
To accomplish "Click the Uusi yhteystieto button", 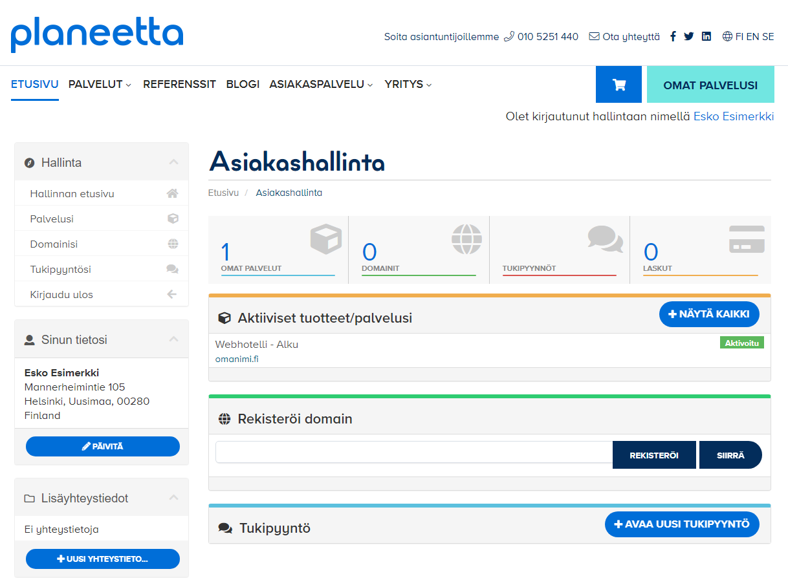I will point(103,559).
